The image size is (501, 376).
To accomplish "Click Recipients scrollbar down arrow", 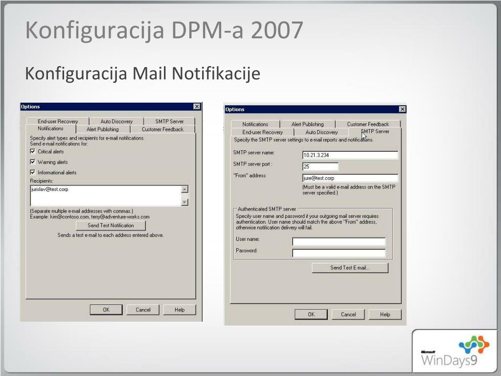I will (184, 202).
